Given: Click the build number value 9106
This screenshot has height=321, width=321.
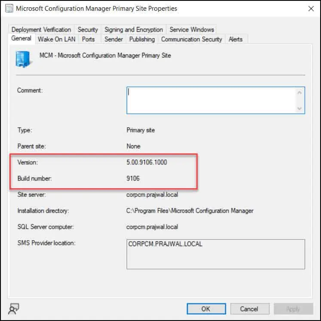Looking at the screenshot, I should point(133,178).
